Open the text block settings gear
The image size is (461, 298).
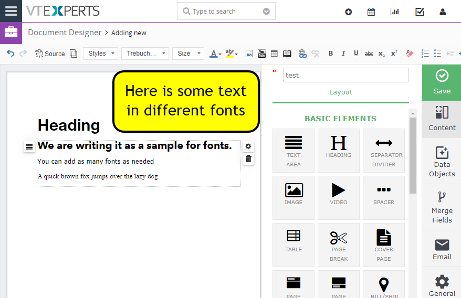coord(248,146)
